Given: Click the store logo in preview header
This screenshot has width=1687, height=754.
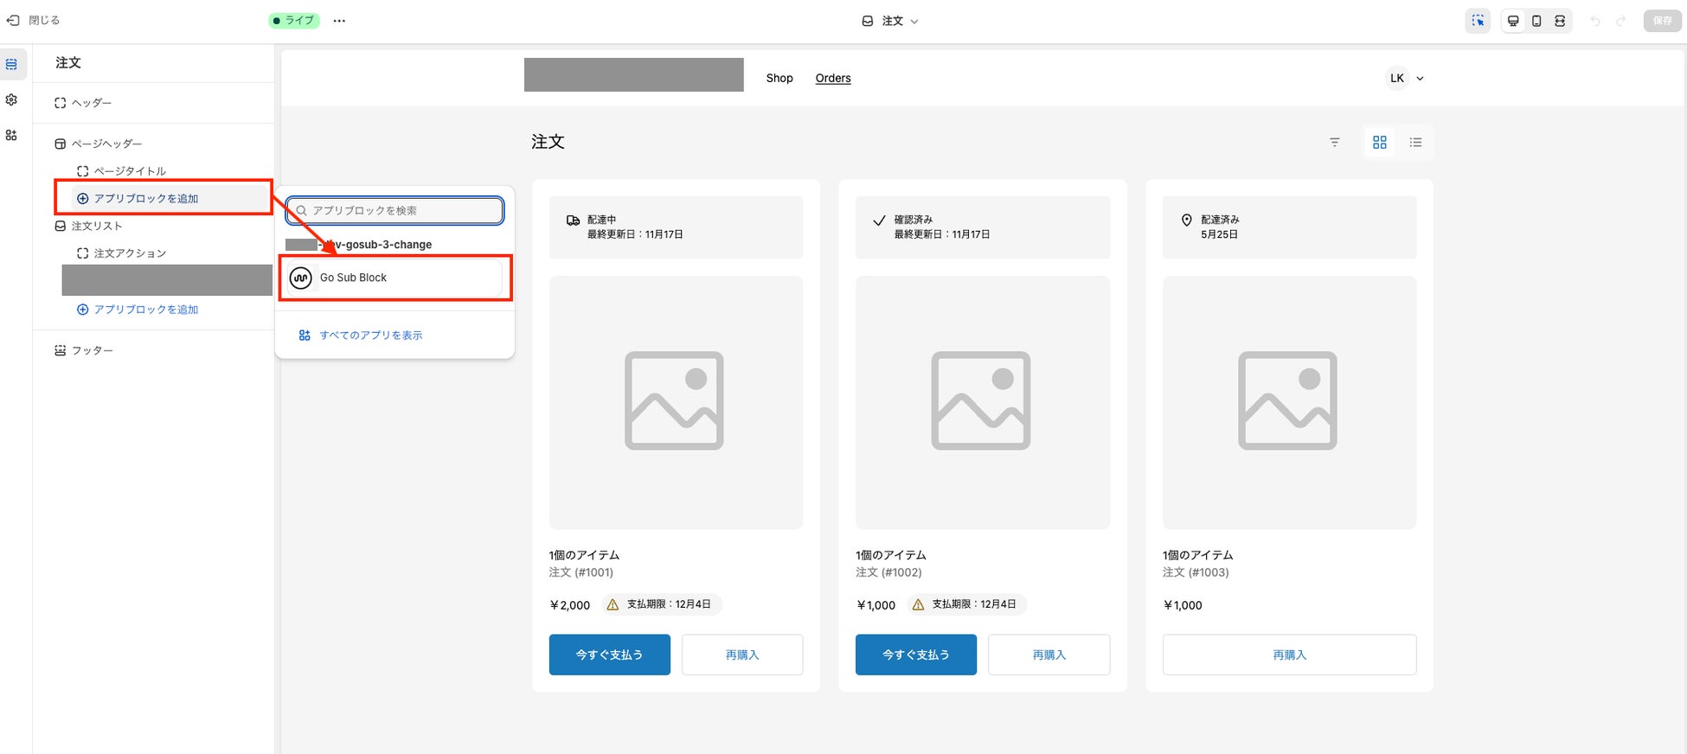Looking at the screenshot, I should pos(634,74).
